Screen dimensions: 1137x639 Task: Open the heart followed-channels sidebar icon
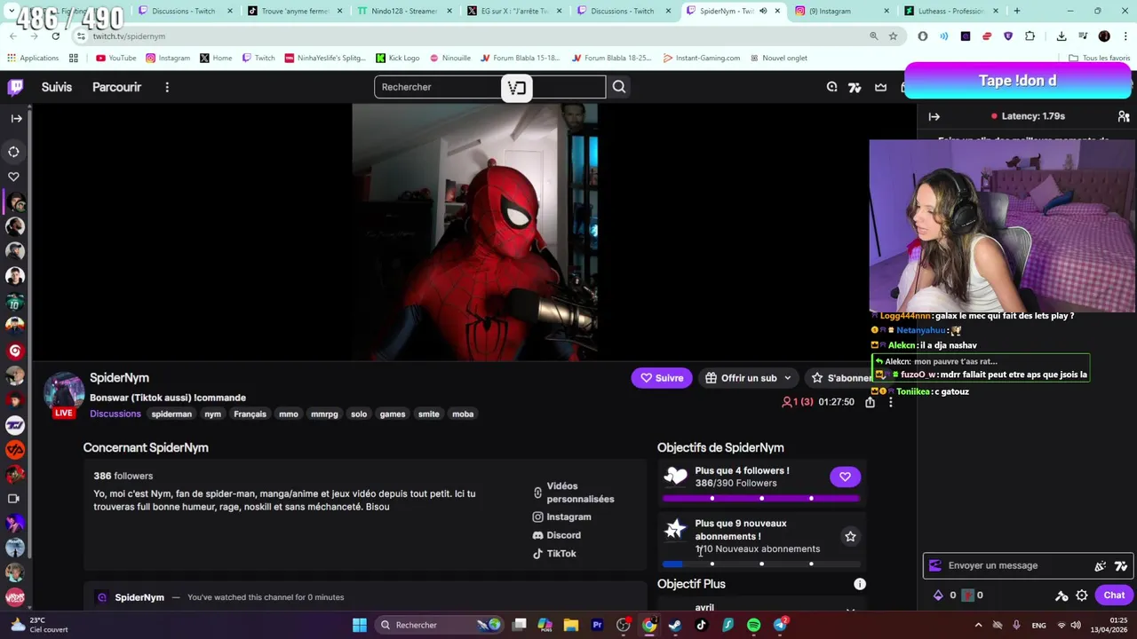click(14, 177)
